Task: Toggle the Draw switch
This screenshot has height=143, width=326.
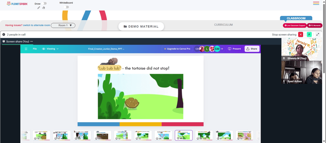Action: [44, 3]
